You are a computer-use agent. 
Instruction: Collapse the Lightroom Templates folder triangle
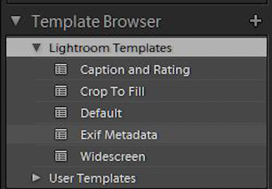[37, 48]
